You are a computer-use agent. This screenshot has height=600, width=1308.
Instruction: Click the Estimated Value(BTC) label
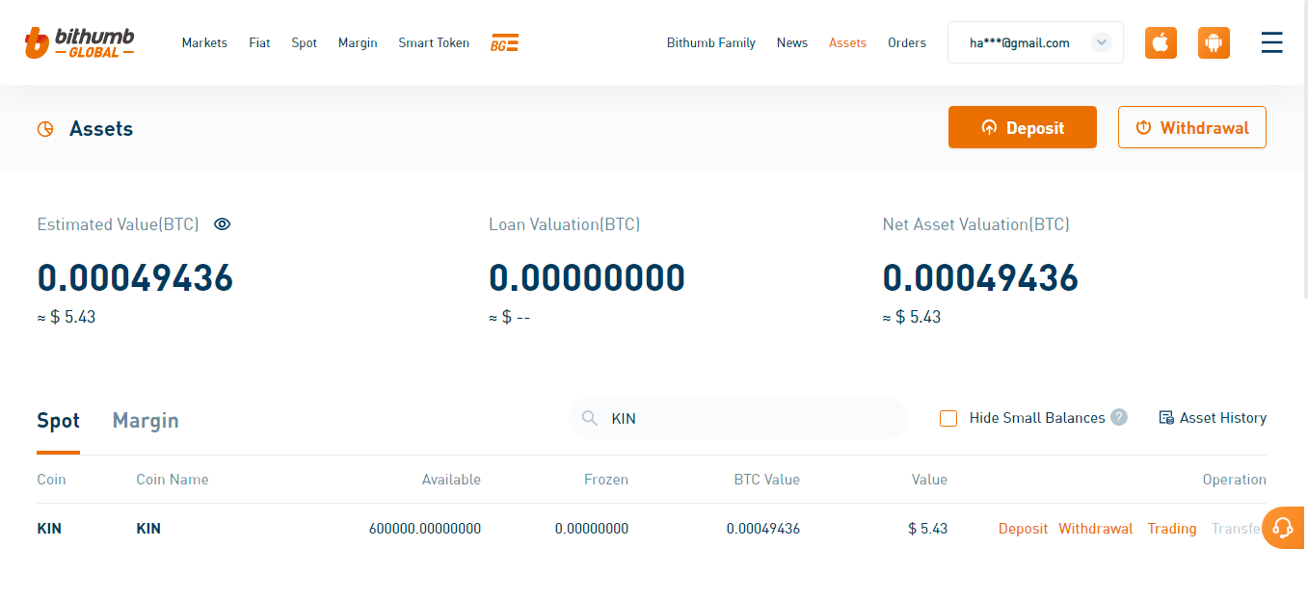pos(118,224)
